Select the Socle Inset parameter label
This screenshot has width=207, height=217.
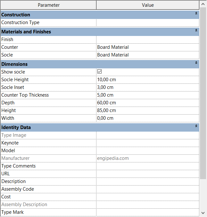[13, 87]
